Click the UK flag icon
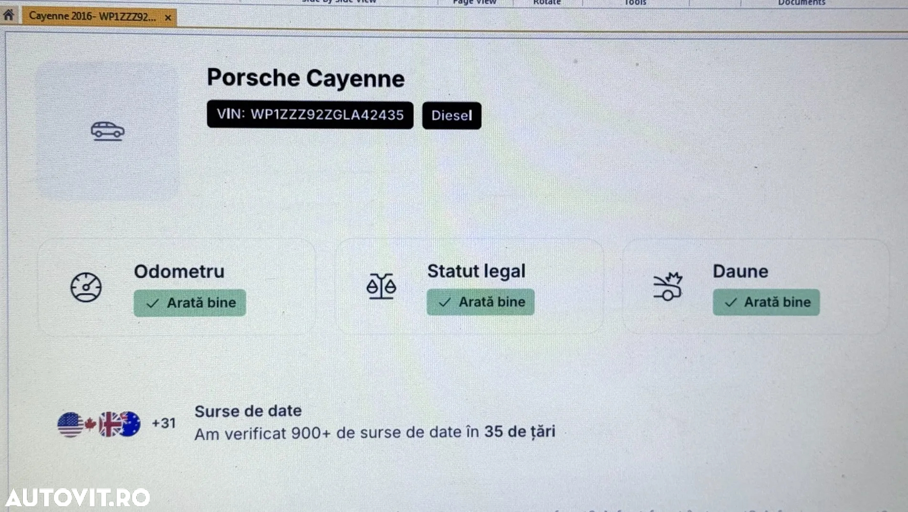 [x=109, y=424]
